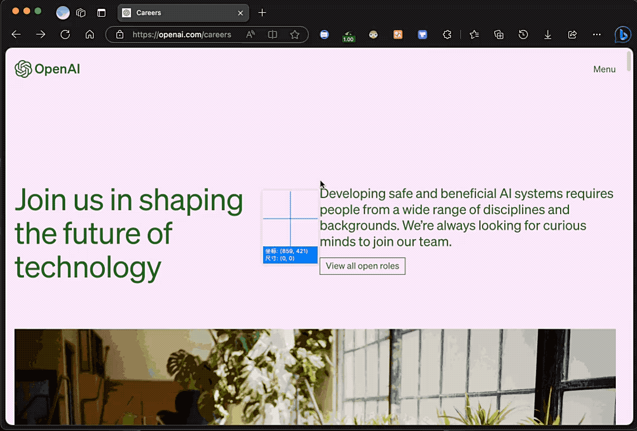Show the Favorites list panel

(x=474, y=35)
